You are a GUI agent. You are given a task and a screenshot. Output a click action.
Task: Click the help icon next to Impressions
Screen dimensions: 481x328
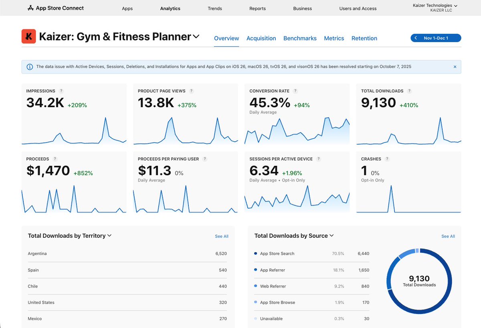tap(61, 91)
